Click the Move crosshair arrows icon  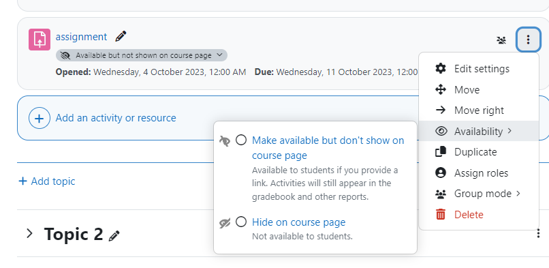point(441,90)
